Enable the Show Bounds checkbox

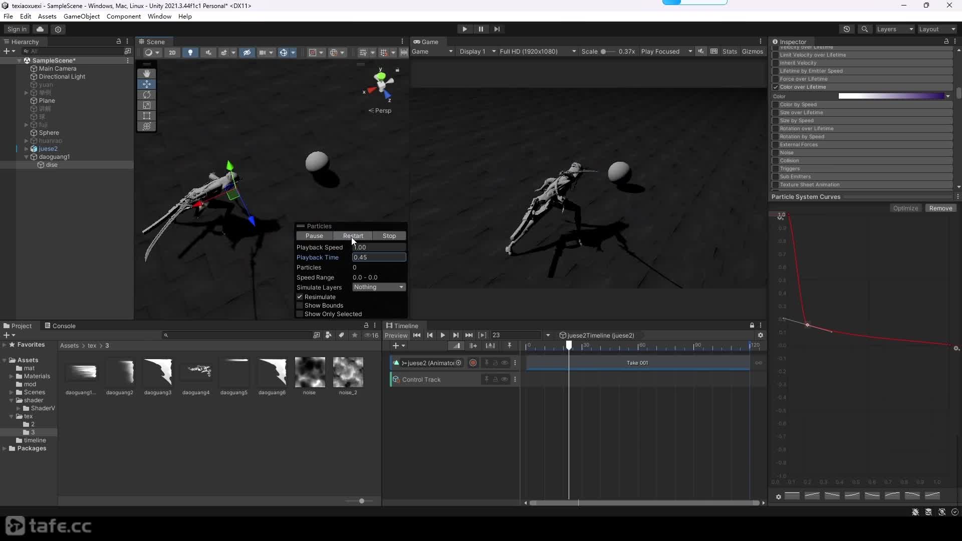(x=300, y=305)
